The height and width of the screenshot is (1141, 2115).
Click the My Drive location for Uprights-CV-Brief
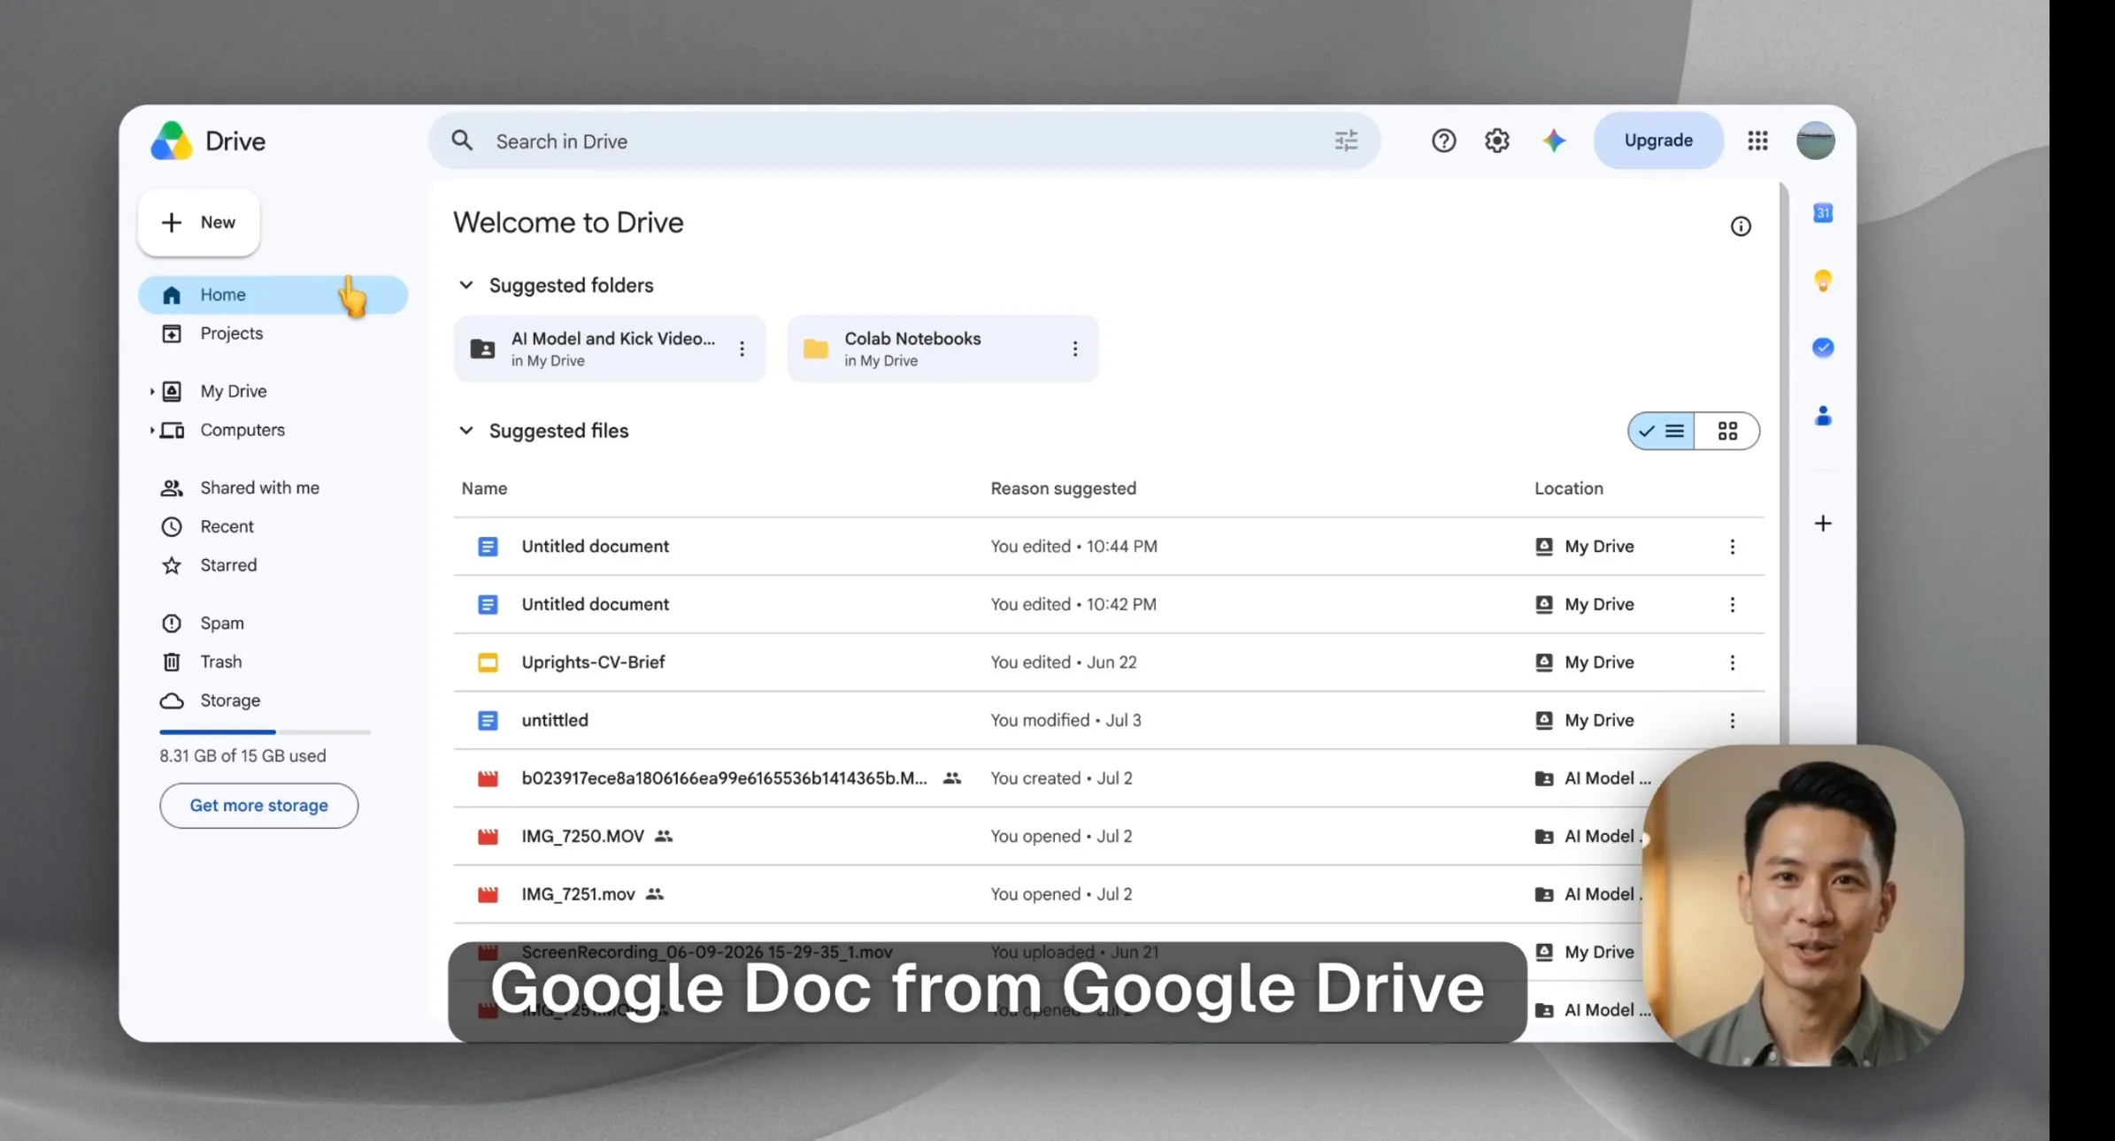click(x=1584, y=662)
